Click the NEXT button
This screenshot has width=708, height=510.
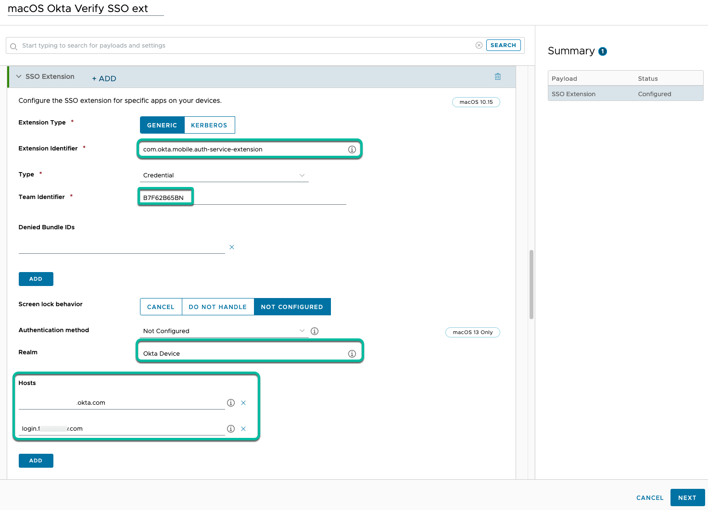(687, 498)
